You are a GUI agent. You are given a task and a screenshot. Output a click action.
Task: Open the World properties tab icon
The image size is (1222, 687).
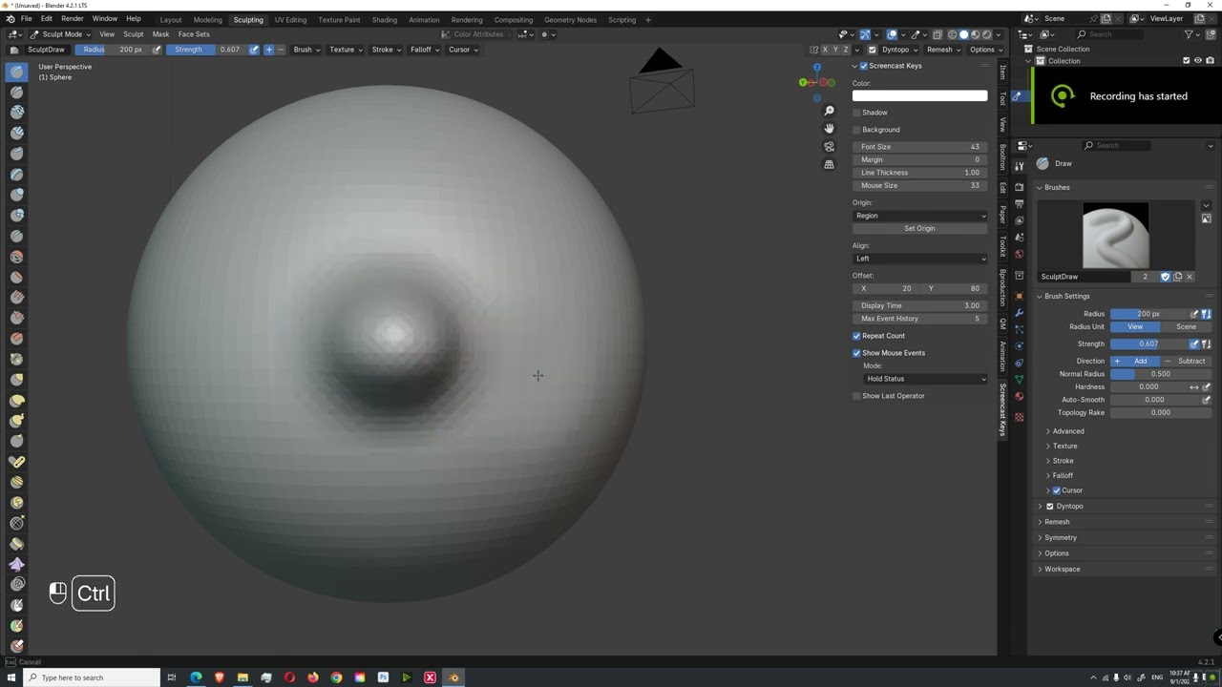[1020, 254]
